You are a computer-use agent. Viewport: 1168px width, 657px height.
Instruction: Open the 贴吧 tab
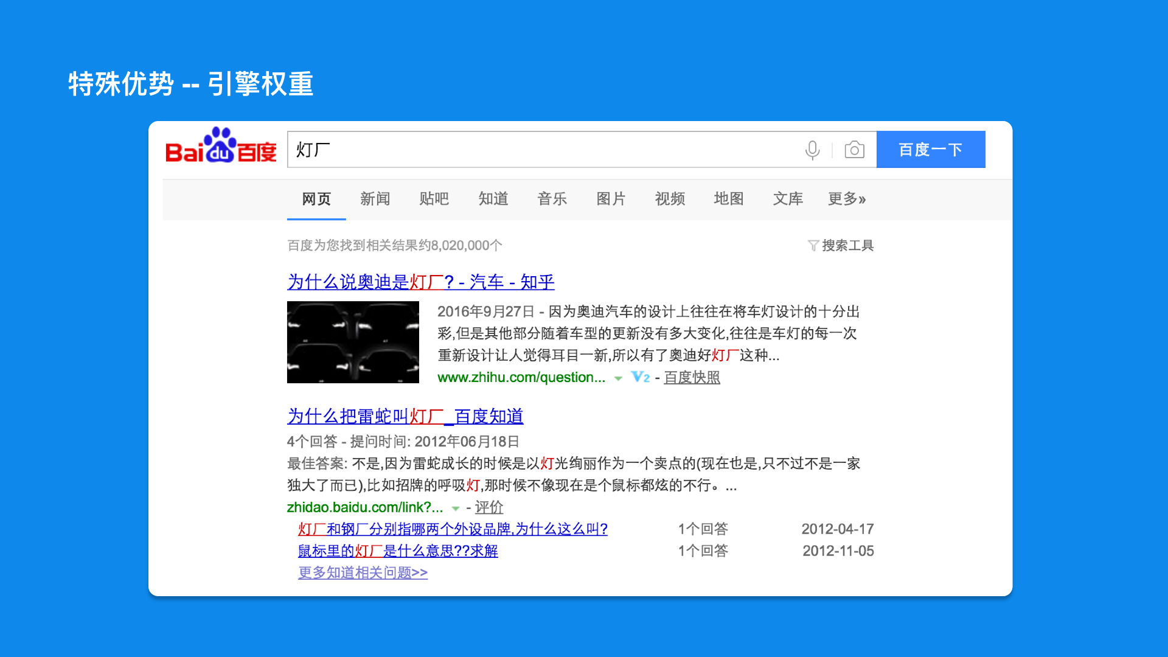[x=434, y=199]
